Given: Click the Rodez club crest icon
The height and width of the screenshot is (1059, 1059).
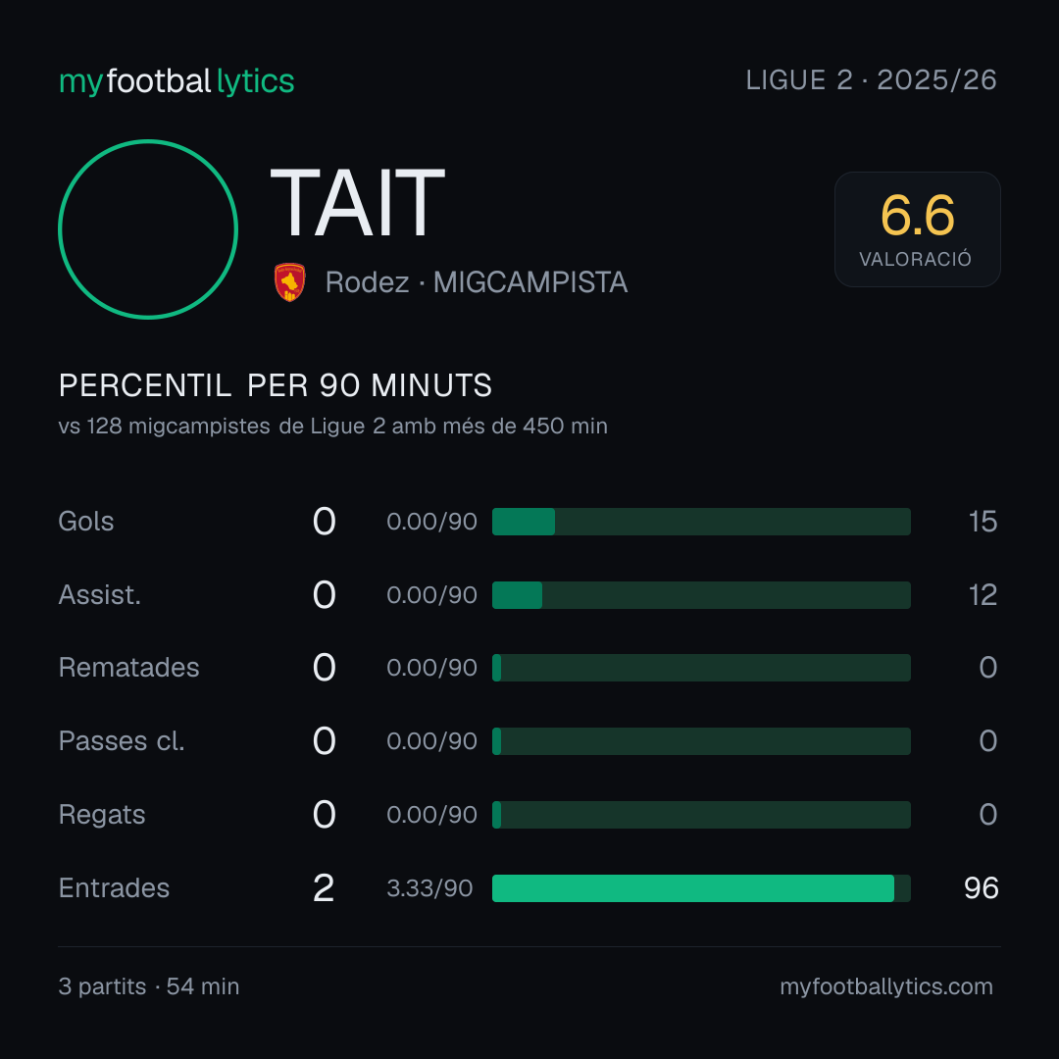Looking at the screenshot, I should click(289, 282).
